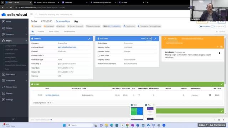Viewport: 228px width, 128px height.
Task: Open Manage RMAs submenu item
Action: [x=10, y=58]
